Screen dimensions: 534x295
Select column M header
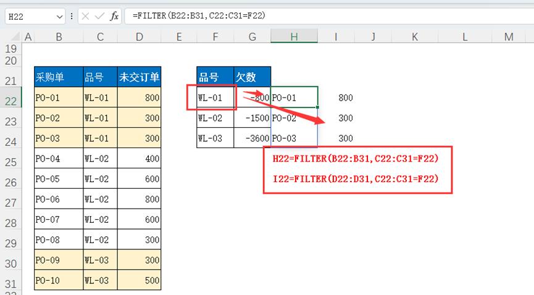(x=509, y=37)
